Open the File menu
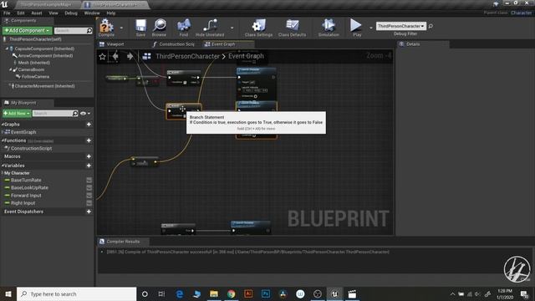This screenshot has height=301, width=535. pos(7,13)
